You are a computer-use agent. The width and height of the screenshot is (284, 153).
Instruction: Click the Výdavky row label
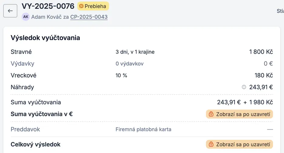click(x=22, y=64)
